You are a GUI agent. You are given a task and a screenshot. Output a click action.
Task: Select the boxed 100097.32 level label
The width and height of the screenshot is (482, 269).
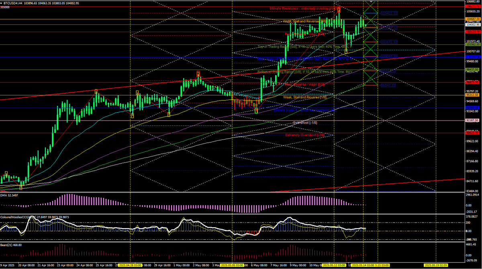[x=389, y=56]
